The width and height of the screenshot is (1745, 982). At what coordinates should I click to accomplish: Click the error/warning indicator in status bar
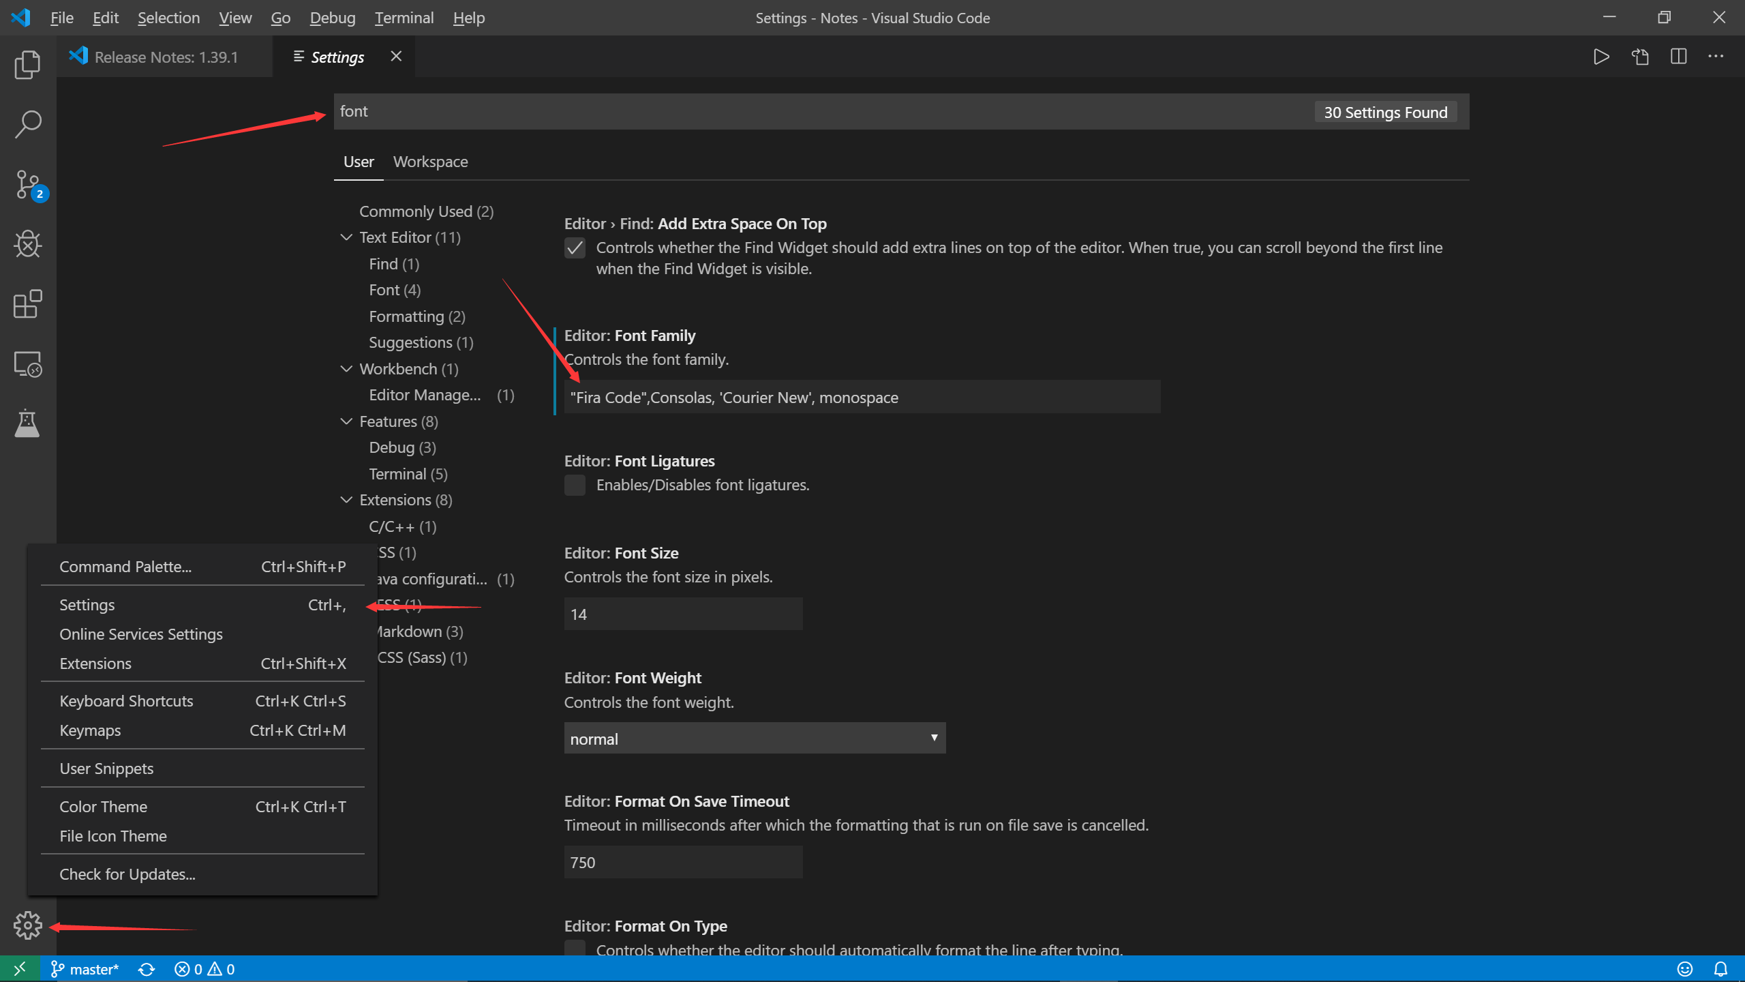click(x=205, y=969)
